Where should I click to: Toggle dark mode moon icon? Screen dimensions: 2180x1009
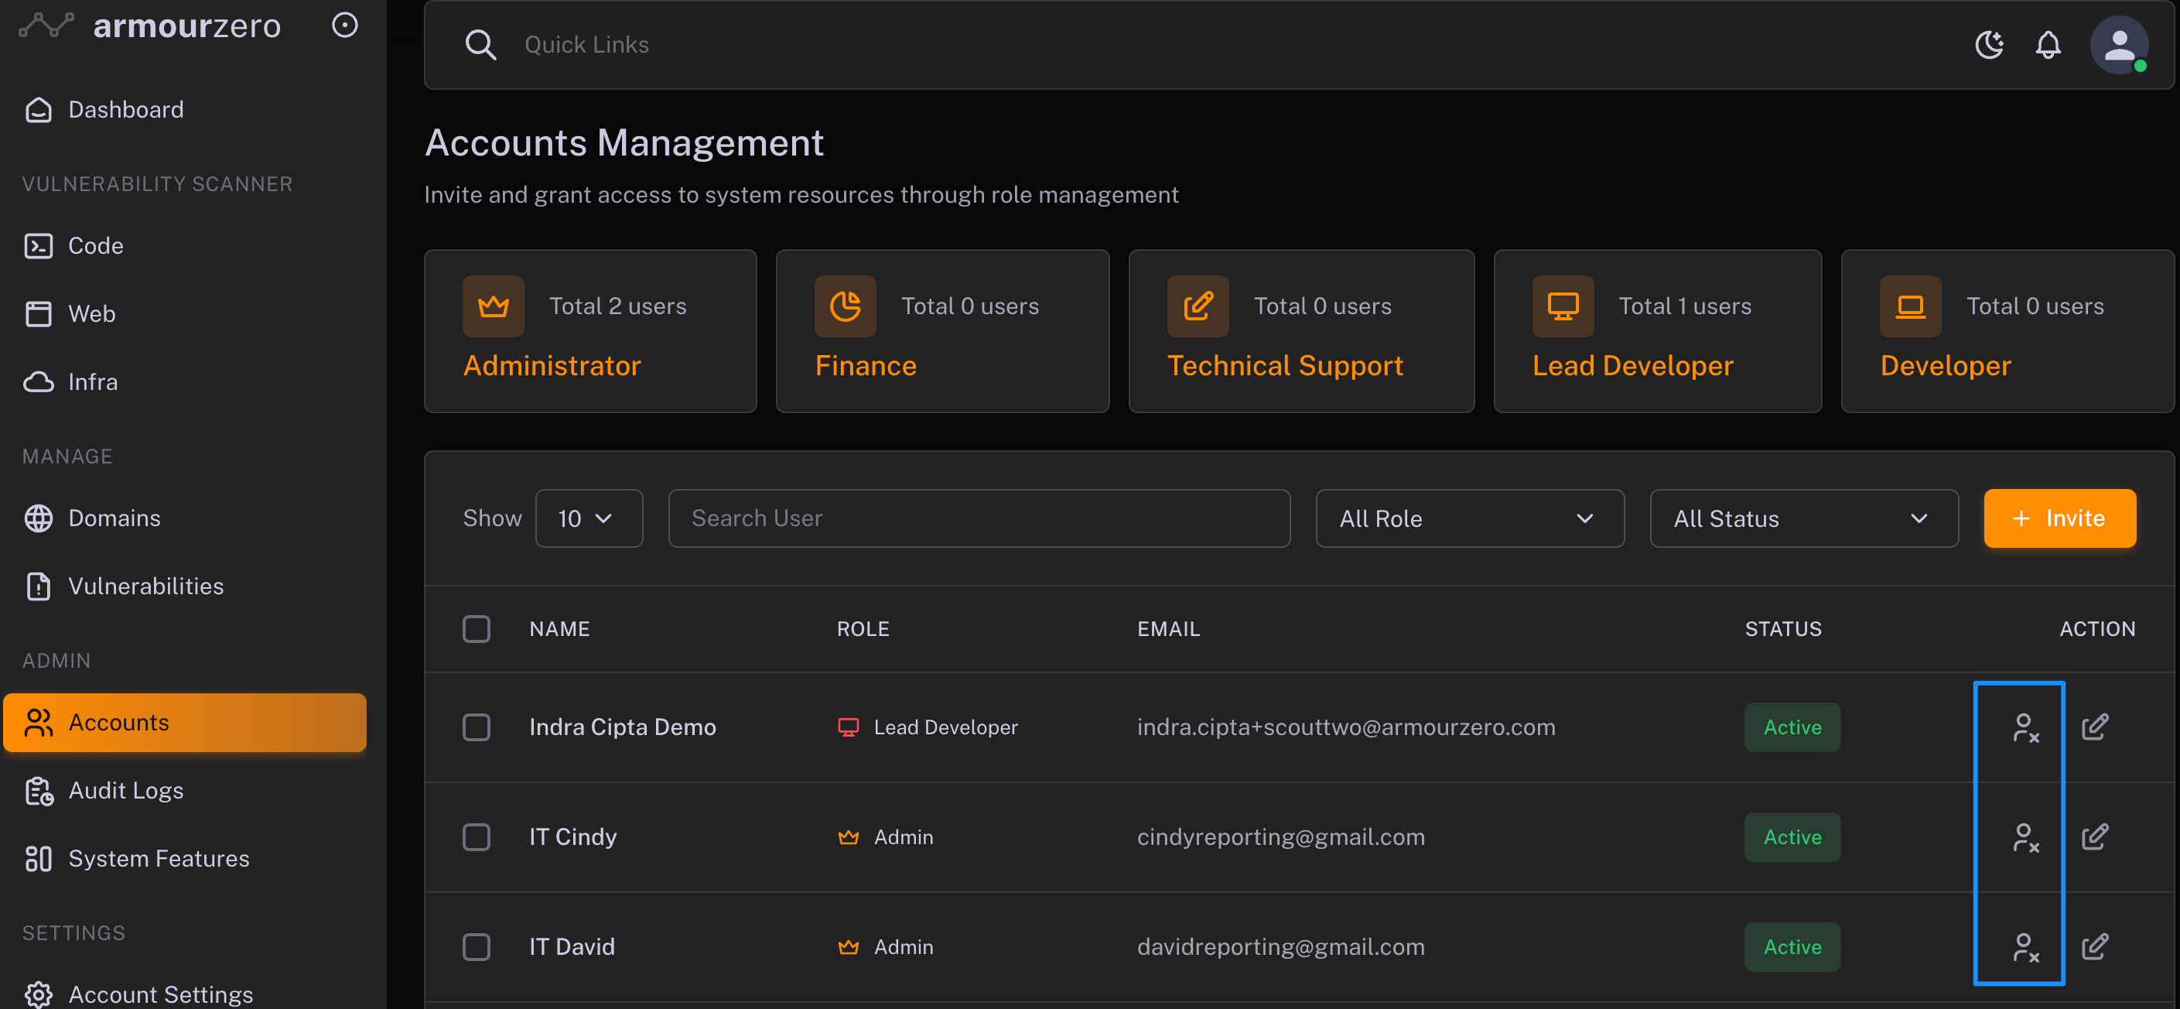click(1989, 45)
